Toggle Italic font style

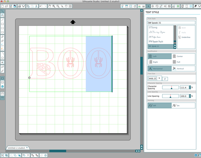tap(182, 32)
